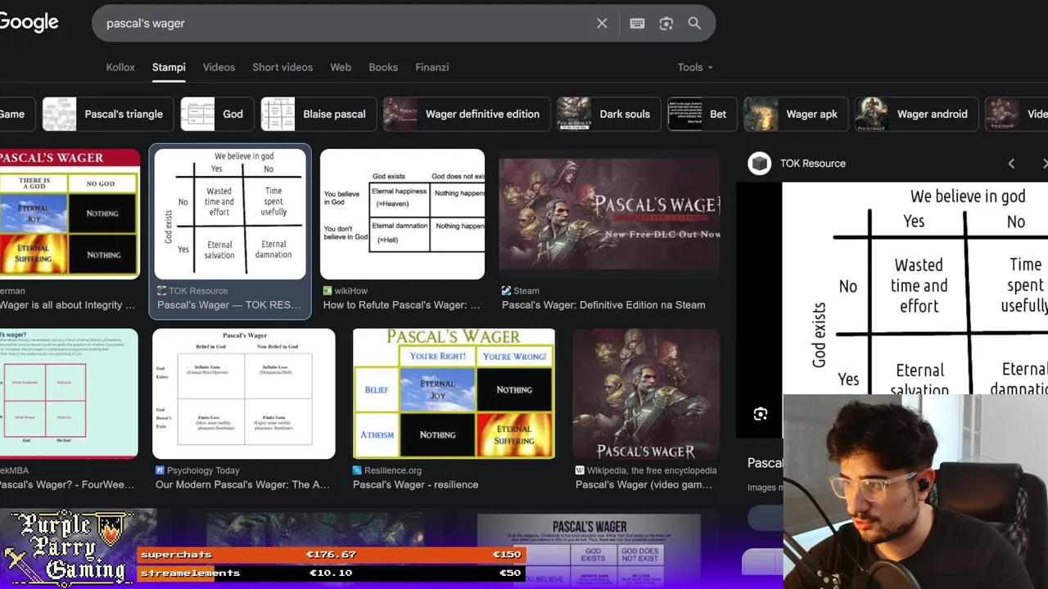
Task: Open 'Pascal's Wager (video gam...' link
Action: click(x=644, y=485)
